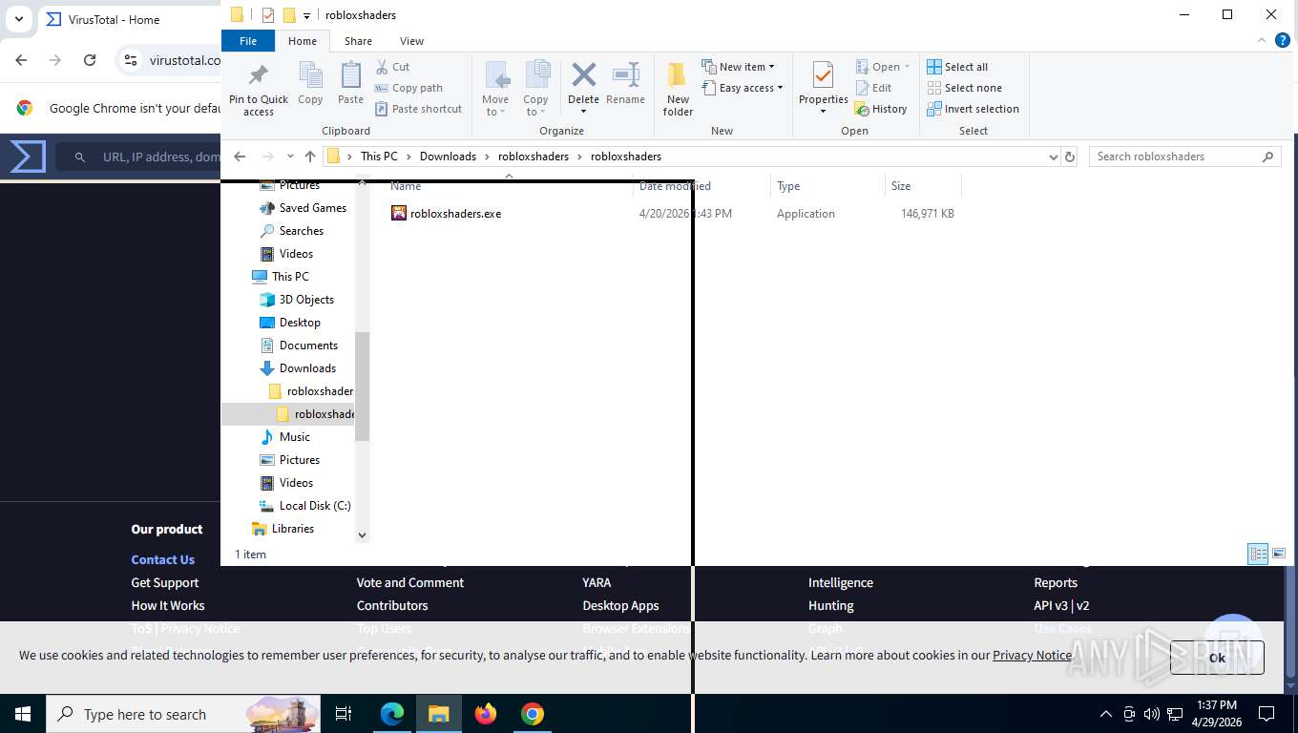Open the Move to menu

(495, 90)
